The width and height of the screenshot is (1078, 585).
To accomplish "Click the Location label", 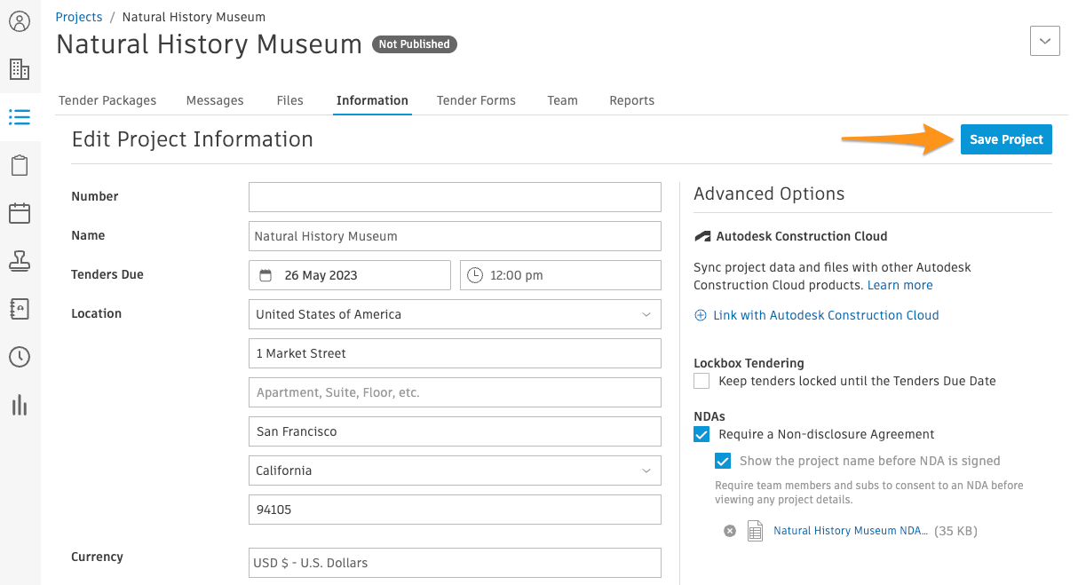I will 96,313.
